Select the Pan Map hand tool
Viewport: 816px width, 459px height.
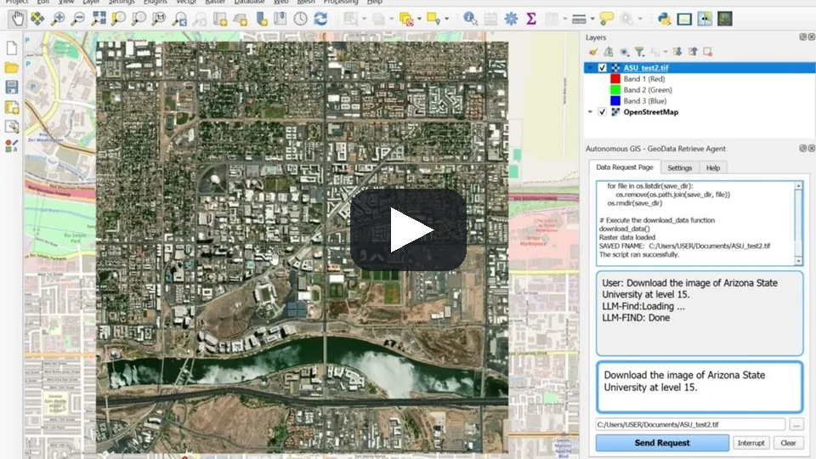[17, 19]
